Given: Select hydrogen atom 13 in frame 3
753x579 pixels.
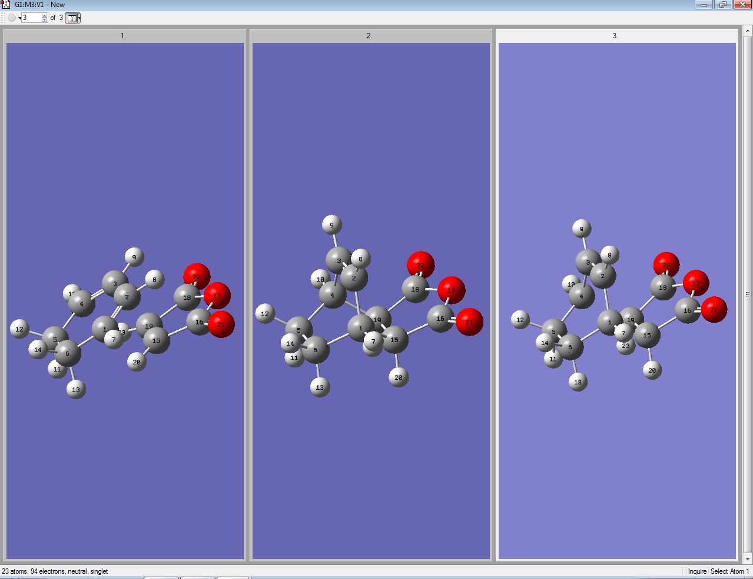Looking at the screenshot, I should [578, 381].
